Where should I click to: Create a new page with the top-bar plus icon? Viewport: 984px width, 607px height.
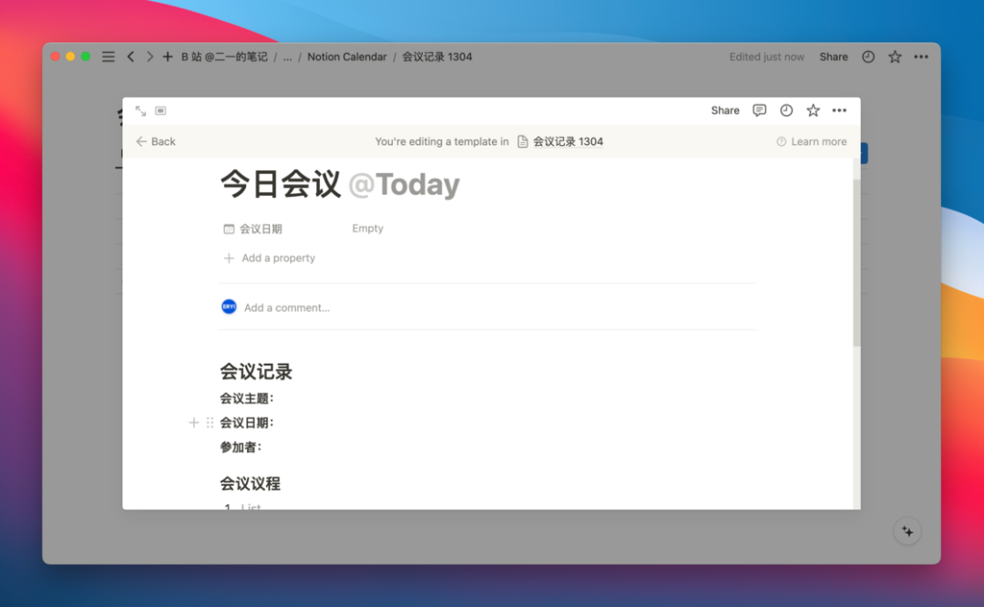pyautogui.click(x=168, y=57)
